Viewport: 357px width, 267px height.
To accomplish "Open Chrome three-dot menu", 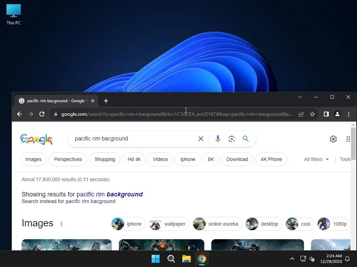I will point(349,114).
